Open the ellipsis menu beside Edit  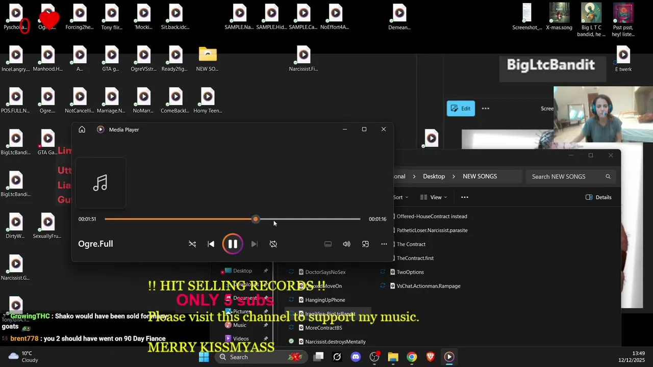point(486,109)
